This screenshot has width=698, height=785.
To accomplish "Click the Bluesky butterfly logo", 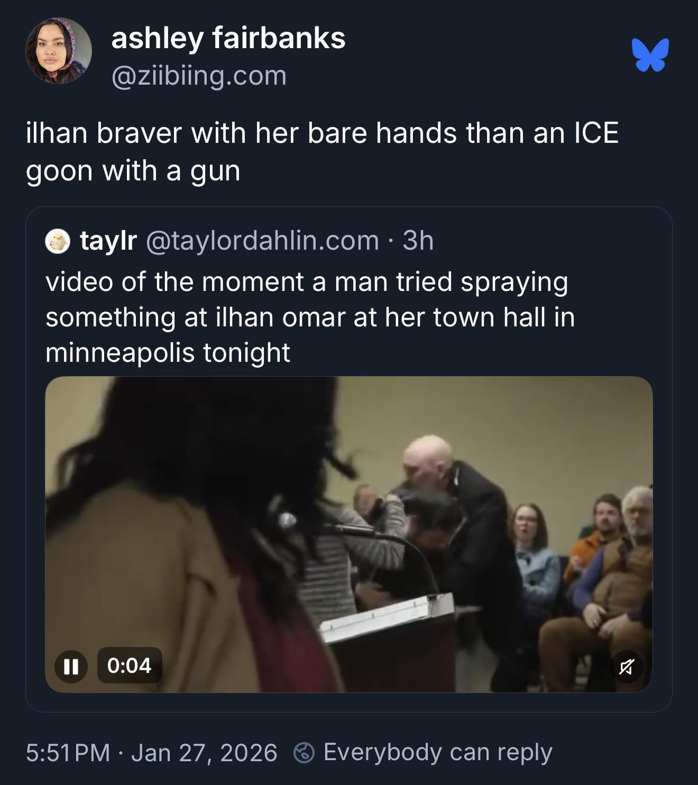I will point(650,54).
